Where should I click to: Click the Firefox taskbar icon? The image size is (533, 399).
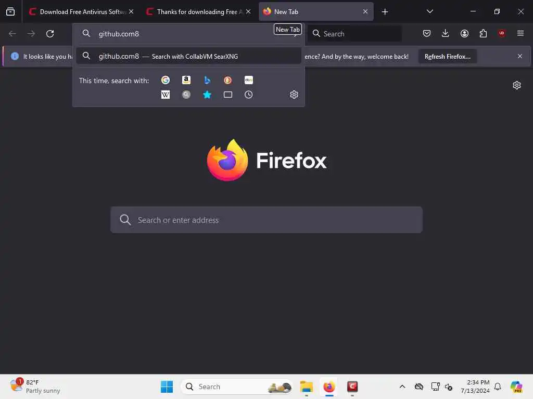pyautogui.click(x=329, y=387)
